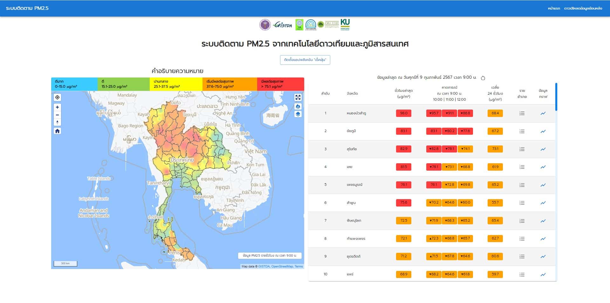Click the install "เช็คฝุ่น" application button
This screenshot has height=303, width=610.
pos(305,60)
